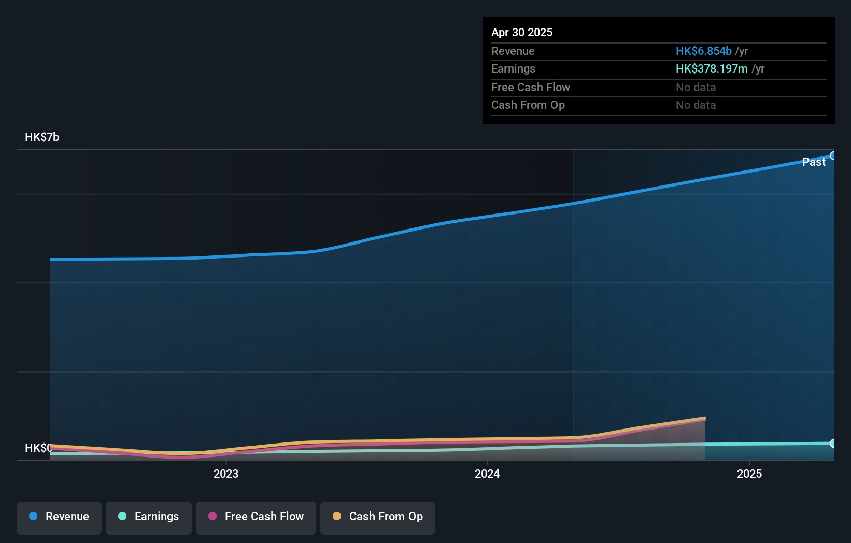This screenshot has height=543, width=851.
Task: Click the HK$6.854b revenue value
Action: (703, 51)
